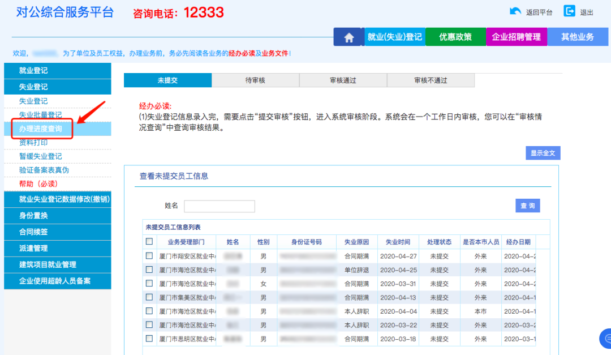Toggle the select-all checkbox in table header
This screenshot has height=355, width=611.
(x=149, y=242)
